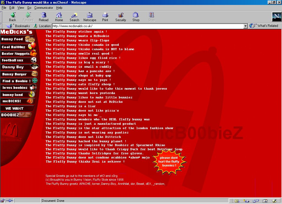The height and width of the screenshot is (204, 282).
Task: Open What's Related button
Action: tap(264, 26)
